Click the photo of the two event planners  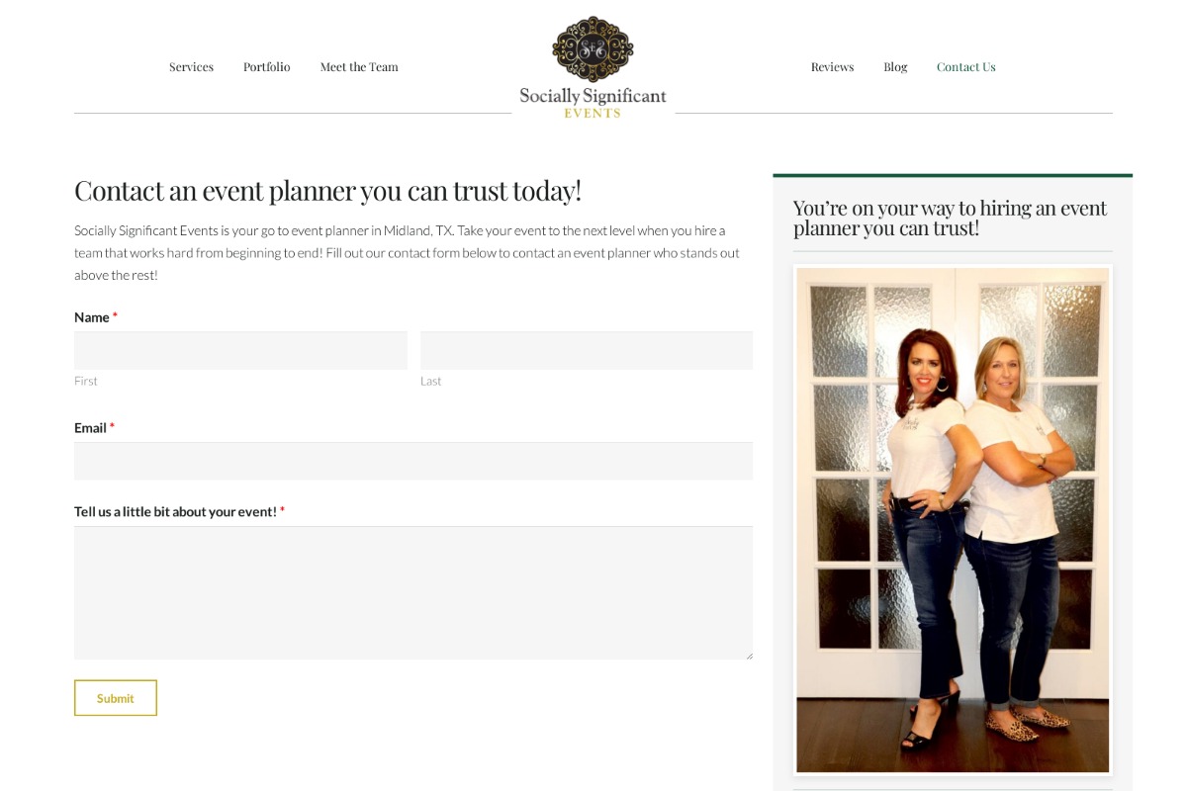pyautogui.click(x=953, y=520)
